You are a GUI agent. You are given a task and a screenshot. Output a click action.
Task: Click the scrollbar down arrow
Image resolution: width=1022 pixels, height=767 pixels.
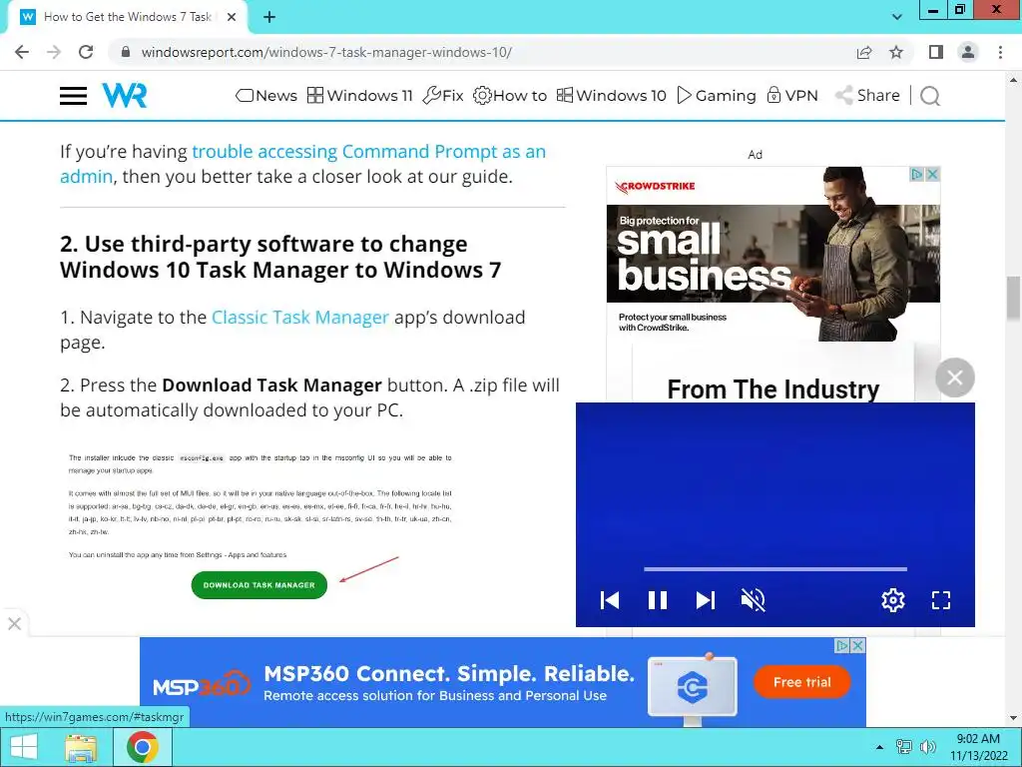pos(1013,719)
